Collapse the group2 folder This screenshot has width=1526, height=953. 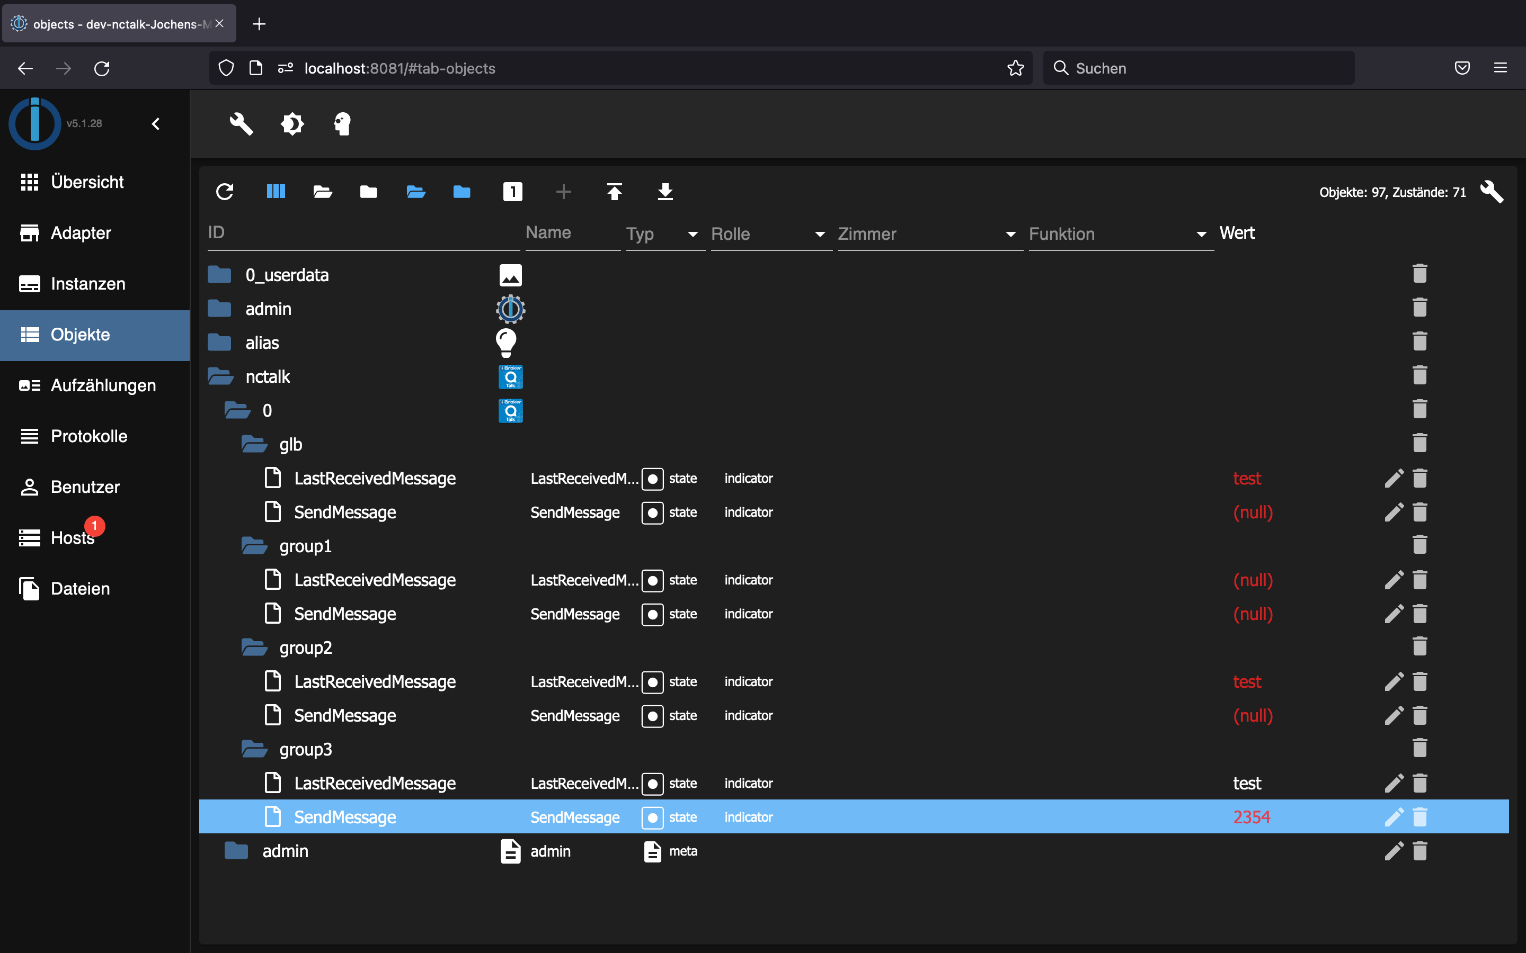tap(254, 648)
